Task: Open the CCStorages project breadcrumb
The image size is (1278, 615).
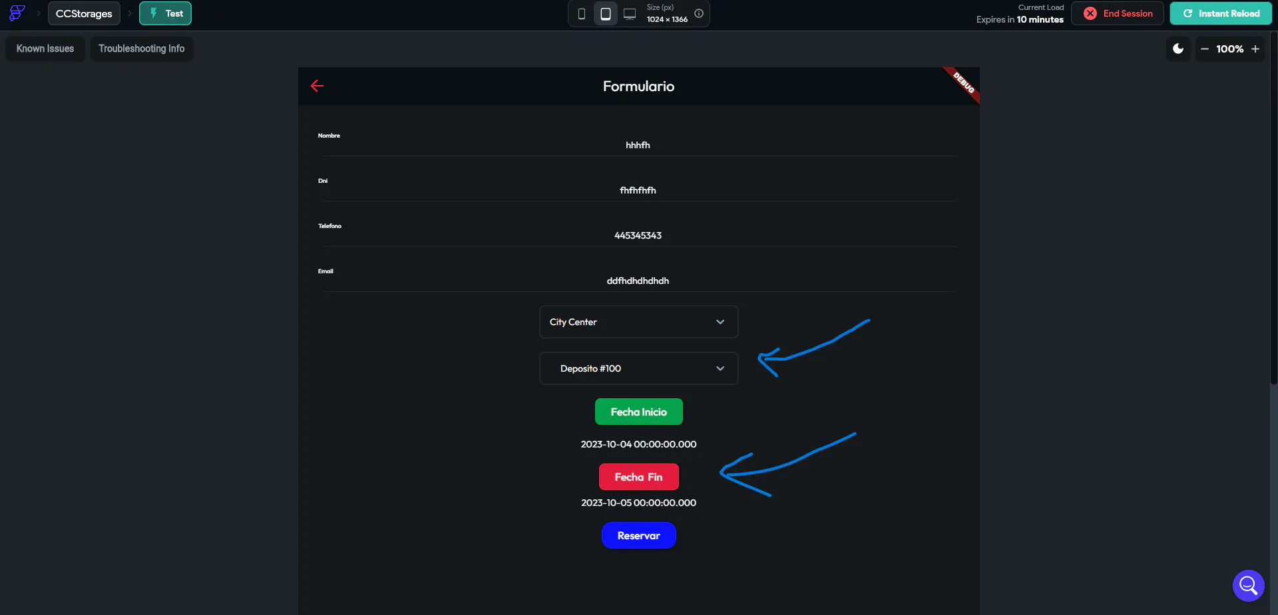Action: (84, 13)
